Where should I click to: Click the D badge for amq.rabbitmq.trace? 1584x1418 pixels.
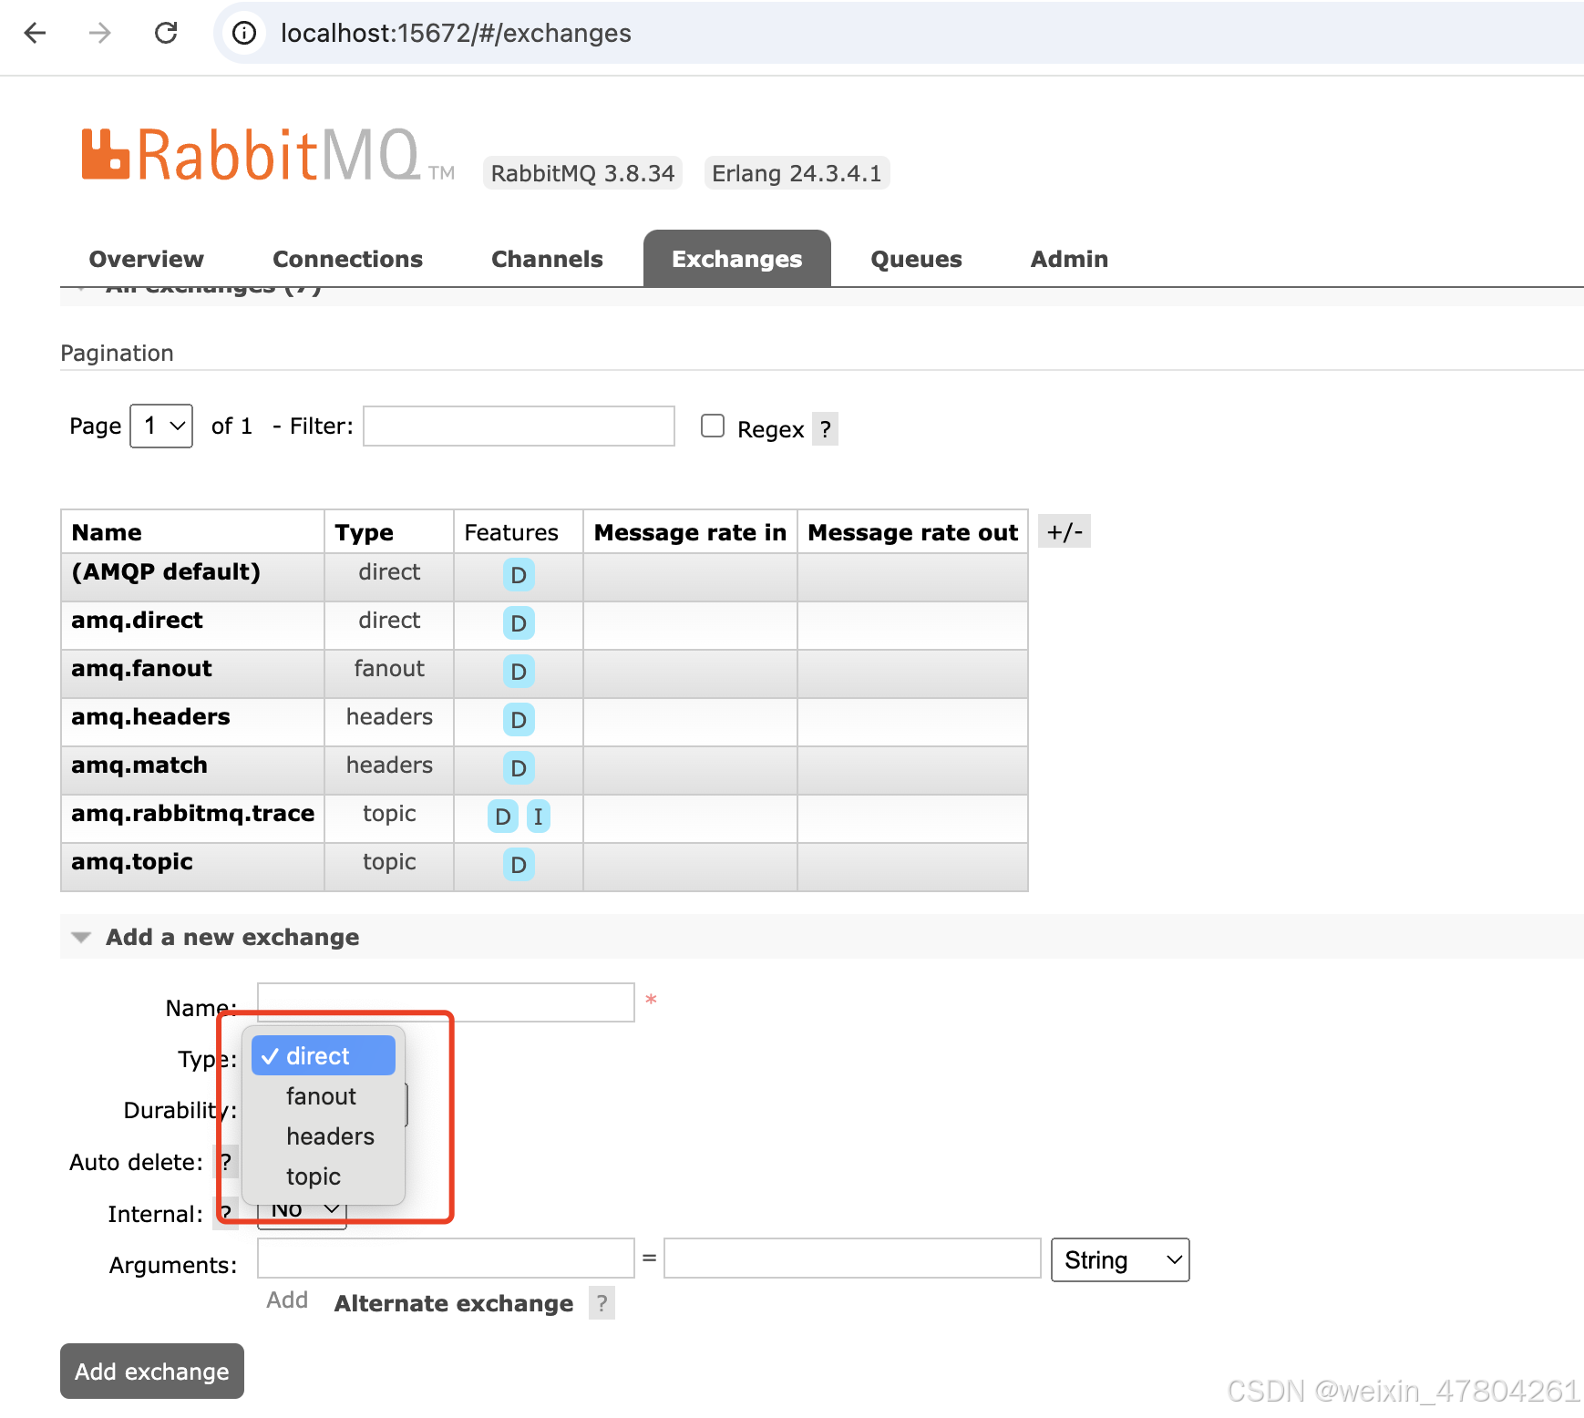(503, 817)
